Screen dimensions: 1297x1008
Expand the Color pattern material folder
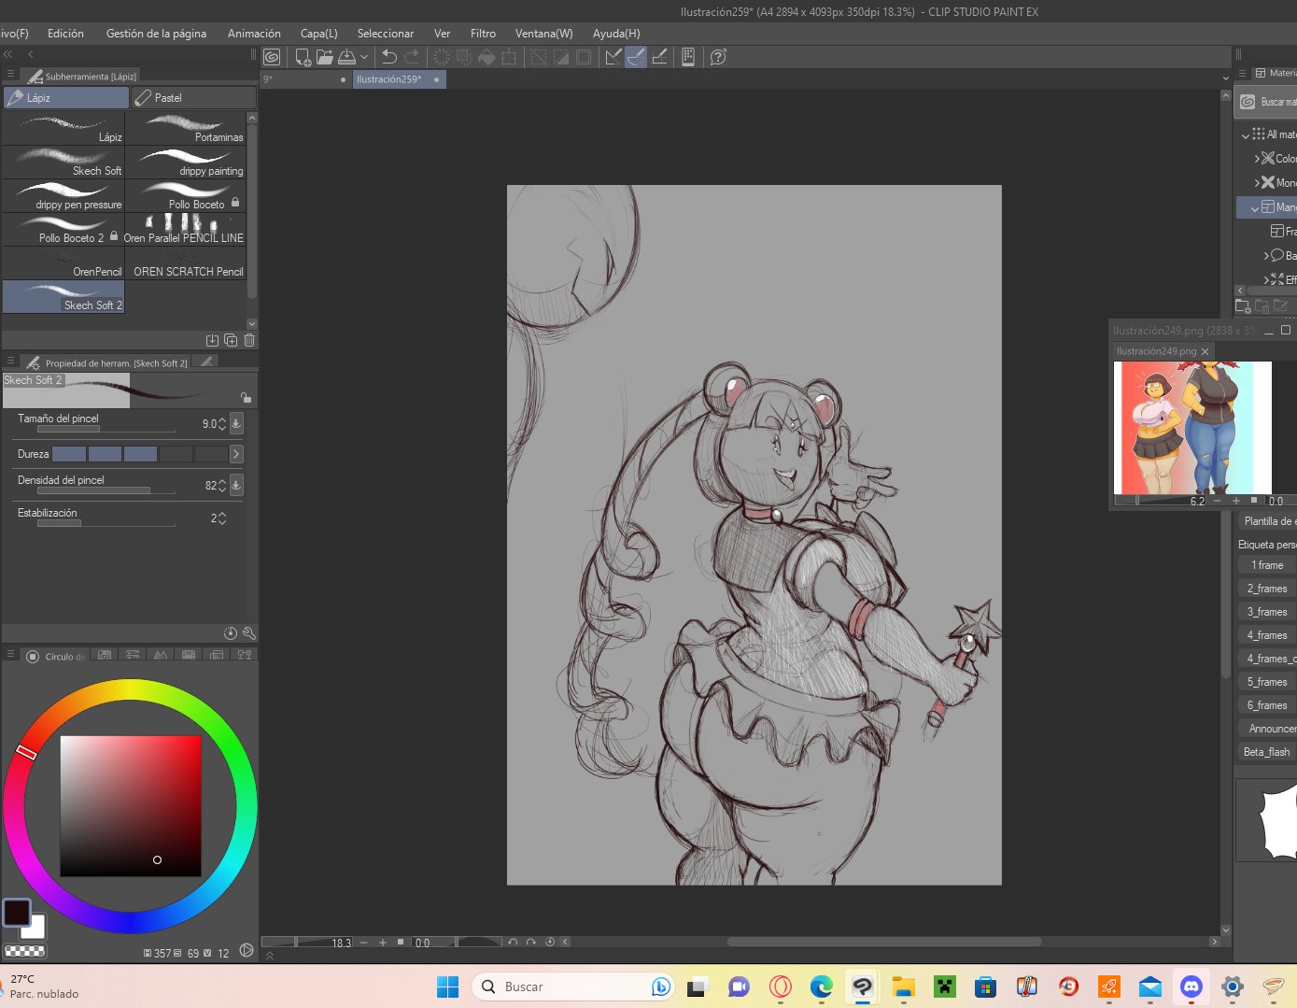pyautogui.click(x=1257, y=159)
